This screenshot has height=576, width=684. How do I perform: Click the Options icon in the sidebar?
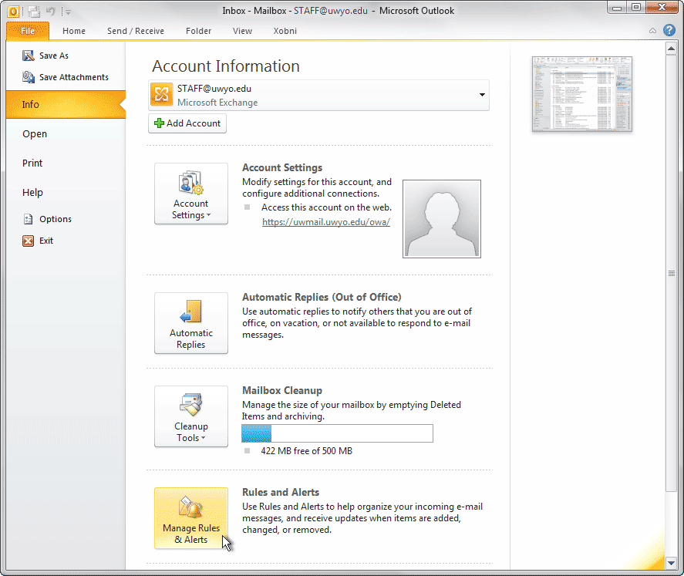[29, 219]
